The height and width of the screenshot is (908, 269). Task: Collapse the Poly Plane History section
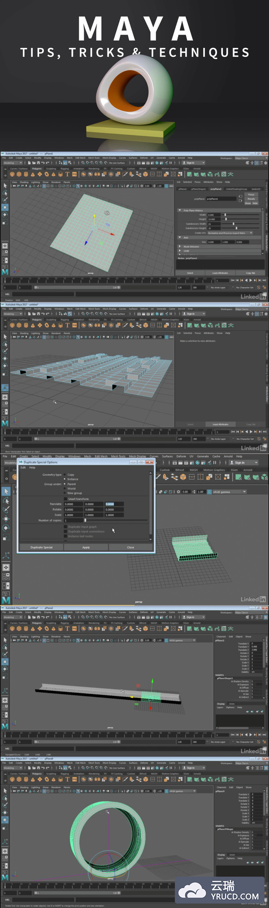[180, 210]
